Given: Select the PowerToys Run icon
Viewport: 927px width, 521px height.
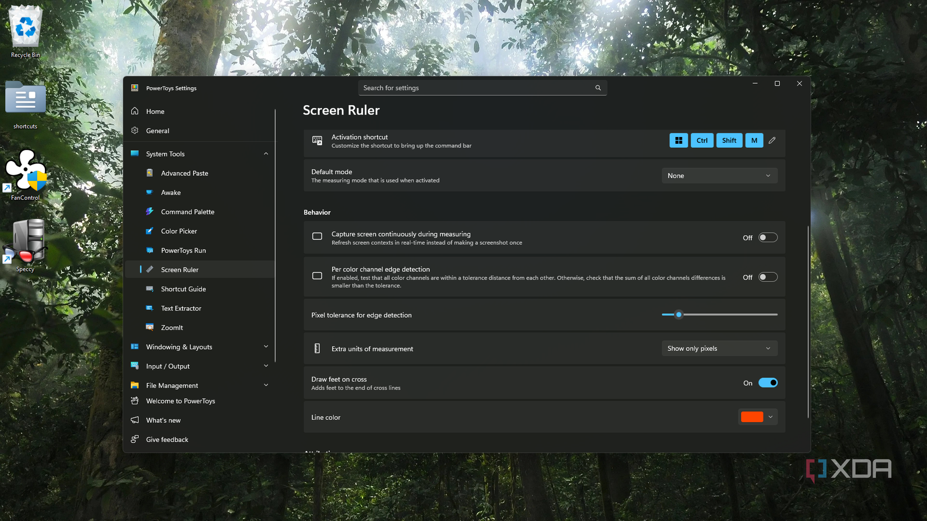Looking at the screenshot, I should coord(149,250).
